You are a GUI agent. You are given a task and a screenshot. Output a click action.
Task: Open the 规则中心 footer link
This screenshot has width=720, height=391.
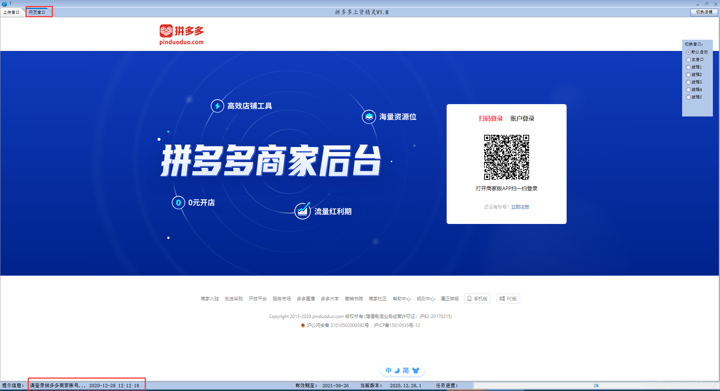pos(426,299)
